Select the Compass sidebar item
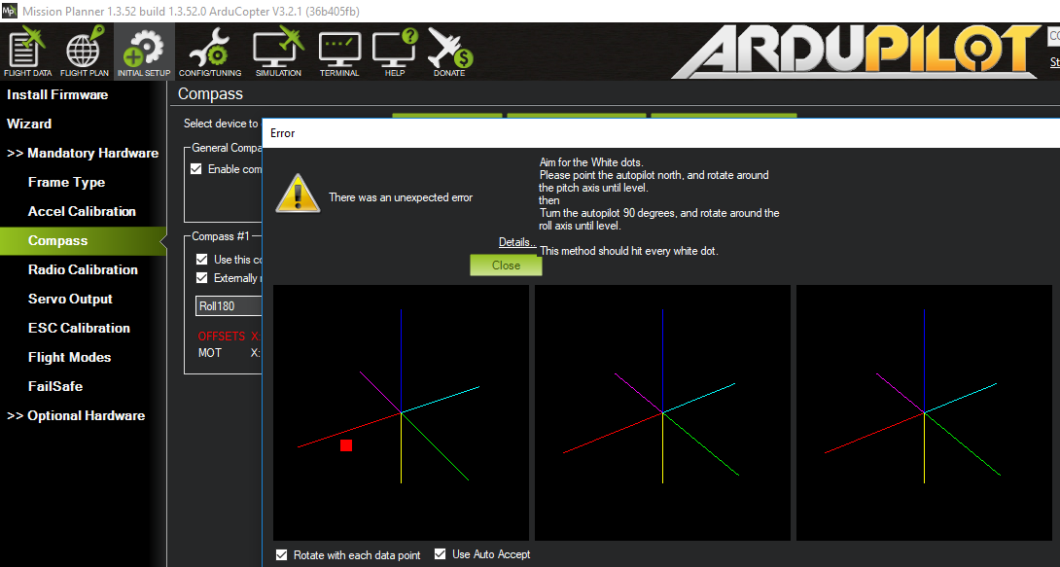The width and height of the screenshot is (1060, 567). pos(83,240)
